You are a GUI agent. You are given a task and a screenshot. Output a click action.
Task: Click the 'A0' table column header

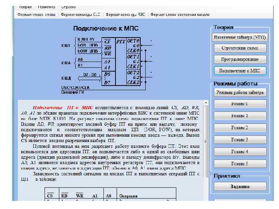(x=108, y=196)
